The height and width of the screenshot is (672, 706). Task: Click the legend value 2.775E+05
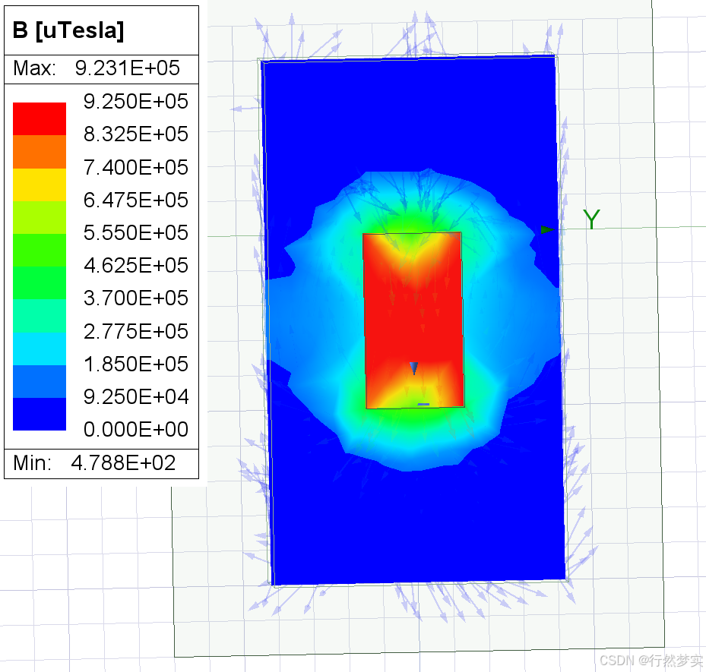(x=136, y=332)
